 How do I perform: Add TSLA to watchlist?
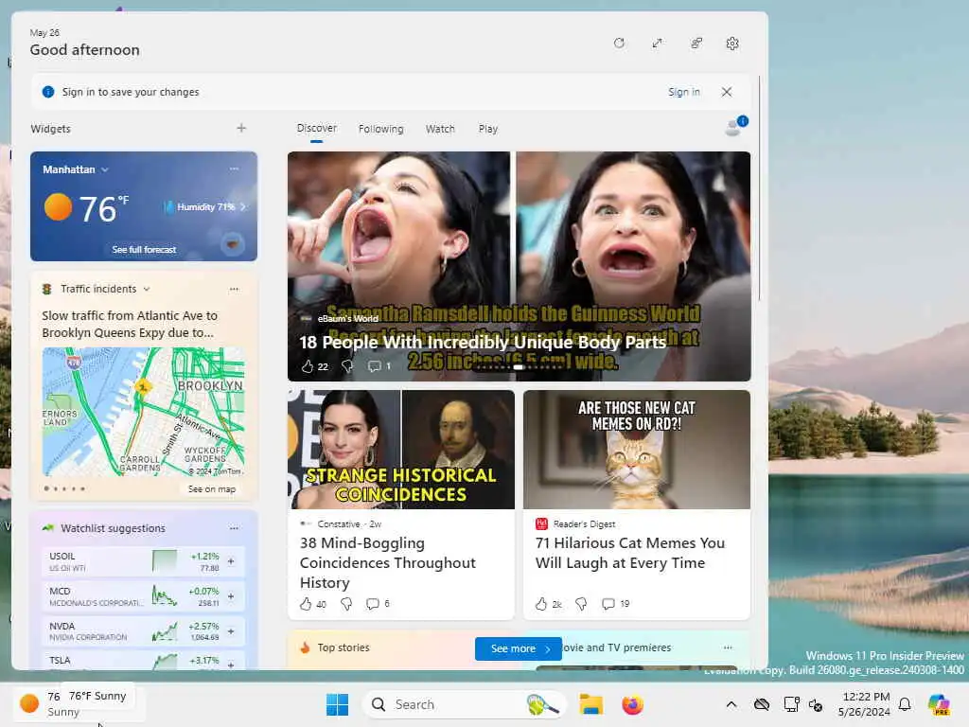231,664
